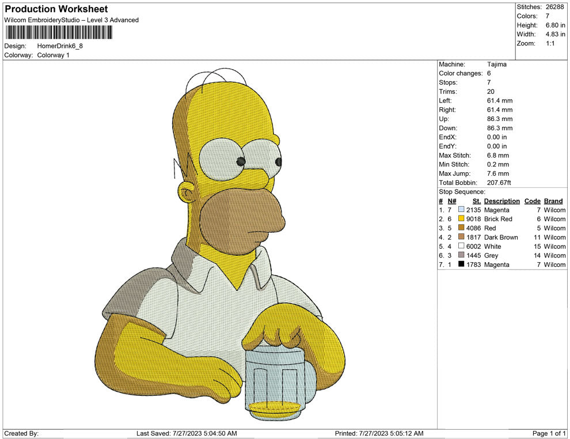Click the Created By field
Image resolution: width=570 pixels, height=439 pixels.
(23, 433)
